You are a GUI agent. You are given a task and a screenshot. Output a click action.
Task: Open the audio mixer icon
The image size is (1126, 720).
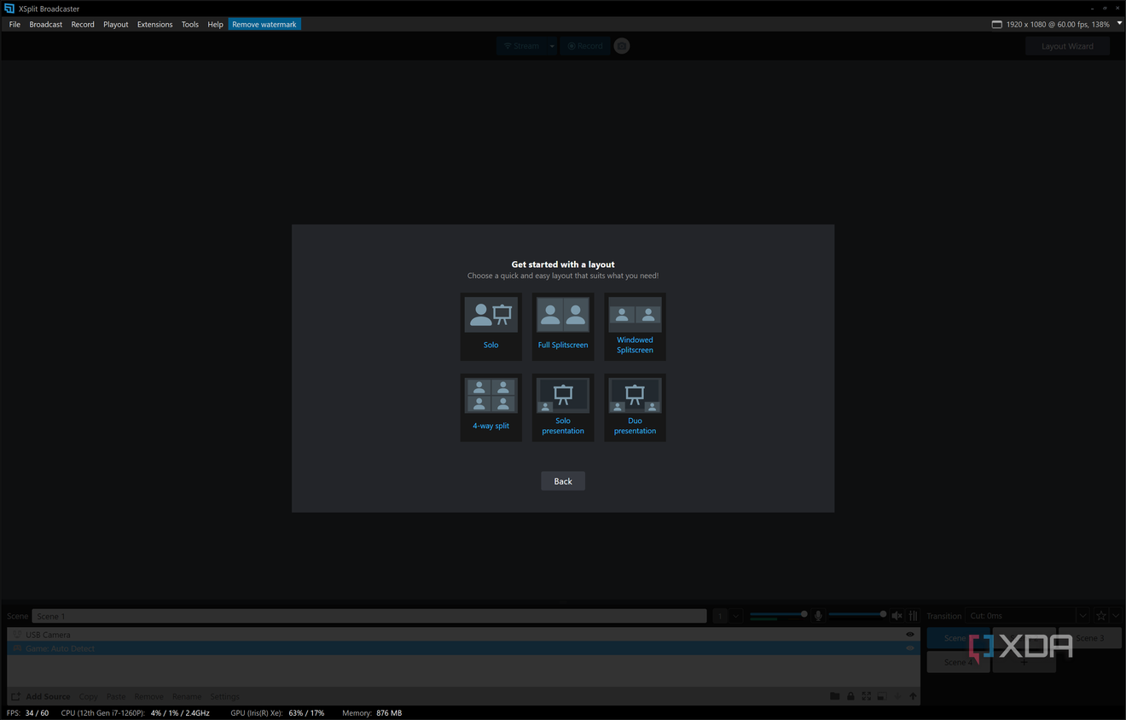pos(914,616)
